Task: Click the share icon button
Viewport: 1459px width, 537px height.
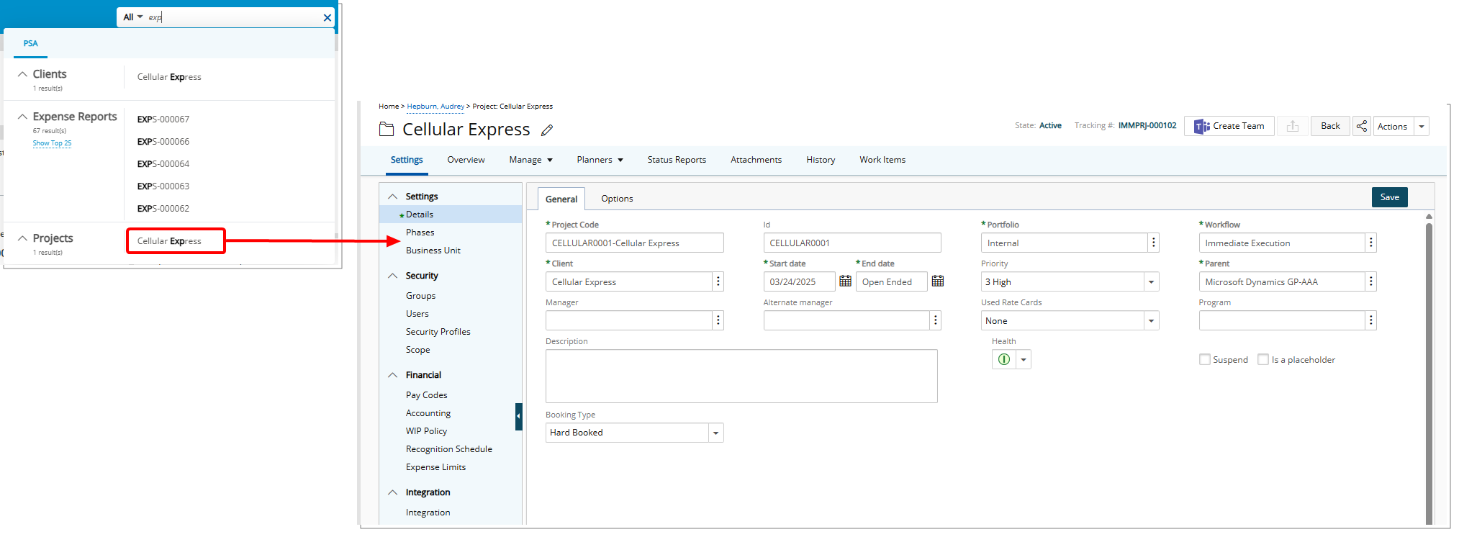Action: (1362, 126)
